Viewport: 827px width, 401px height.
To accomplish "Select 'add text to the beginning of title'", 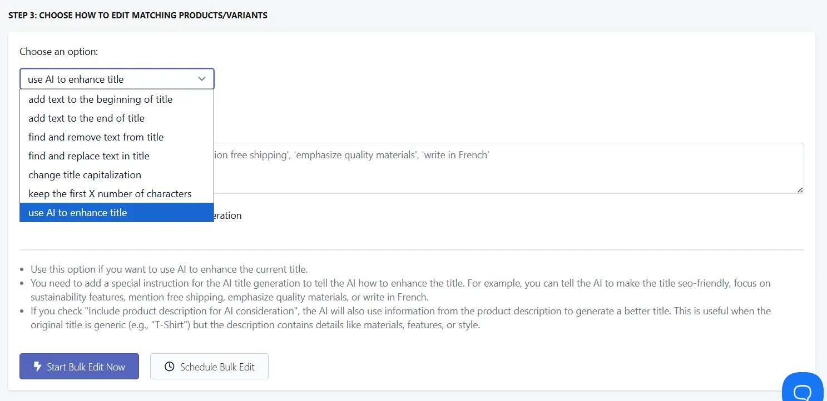I will point(117,99).
